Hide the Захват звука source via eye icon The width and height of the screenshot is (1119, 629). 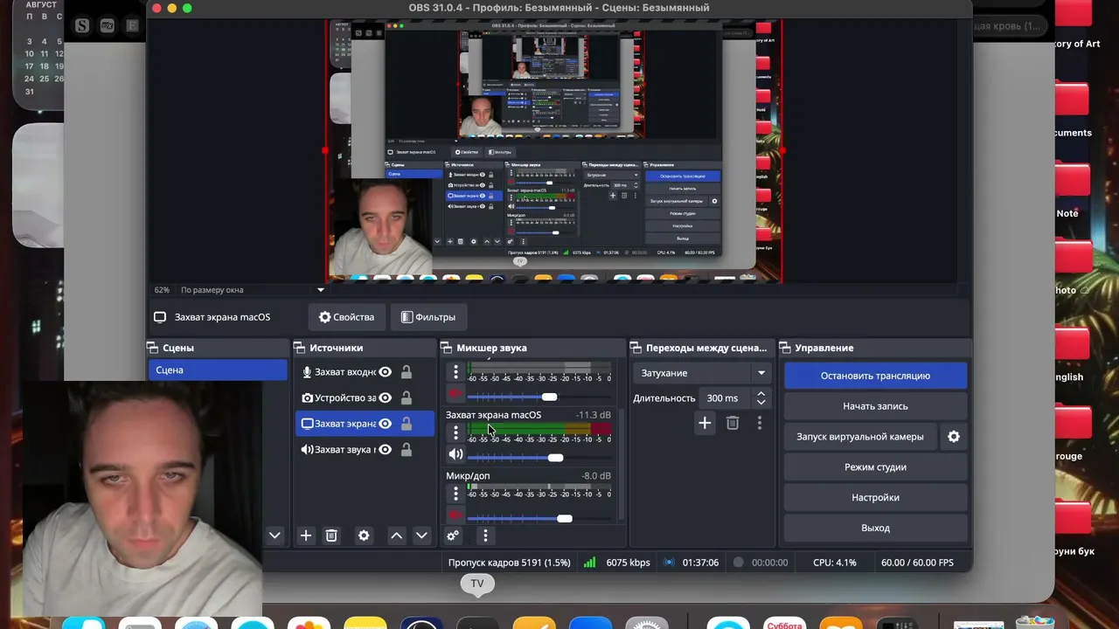coord(385,449)
